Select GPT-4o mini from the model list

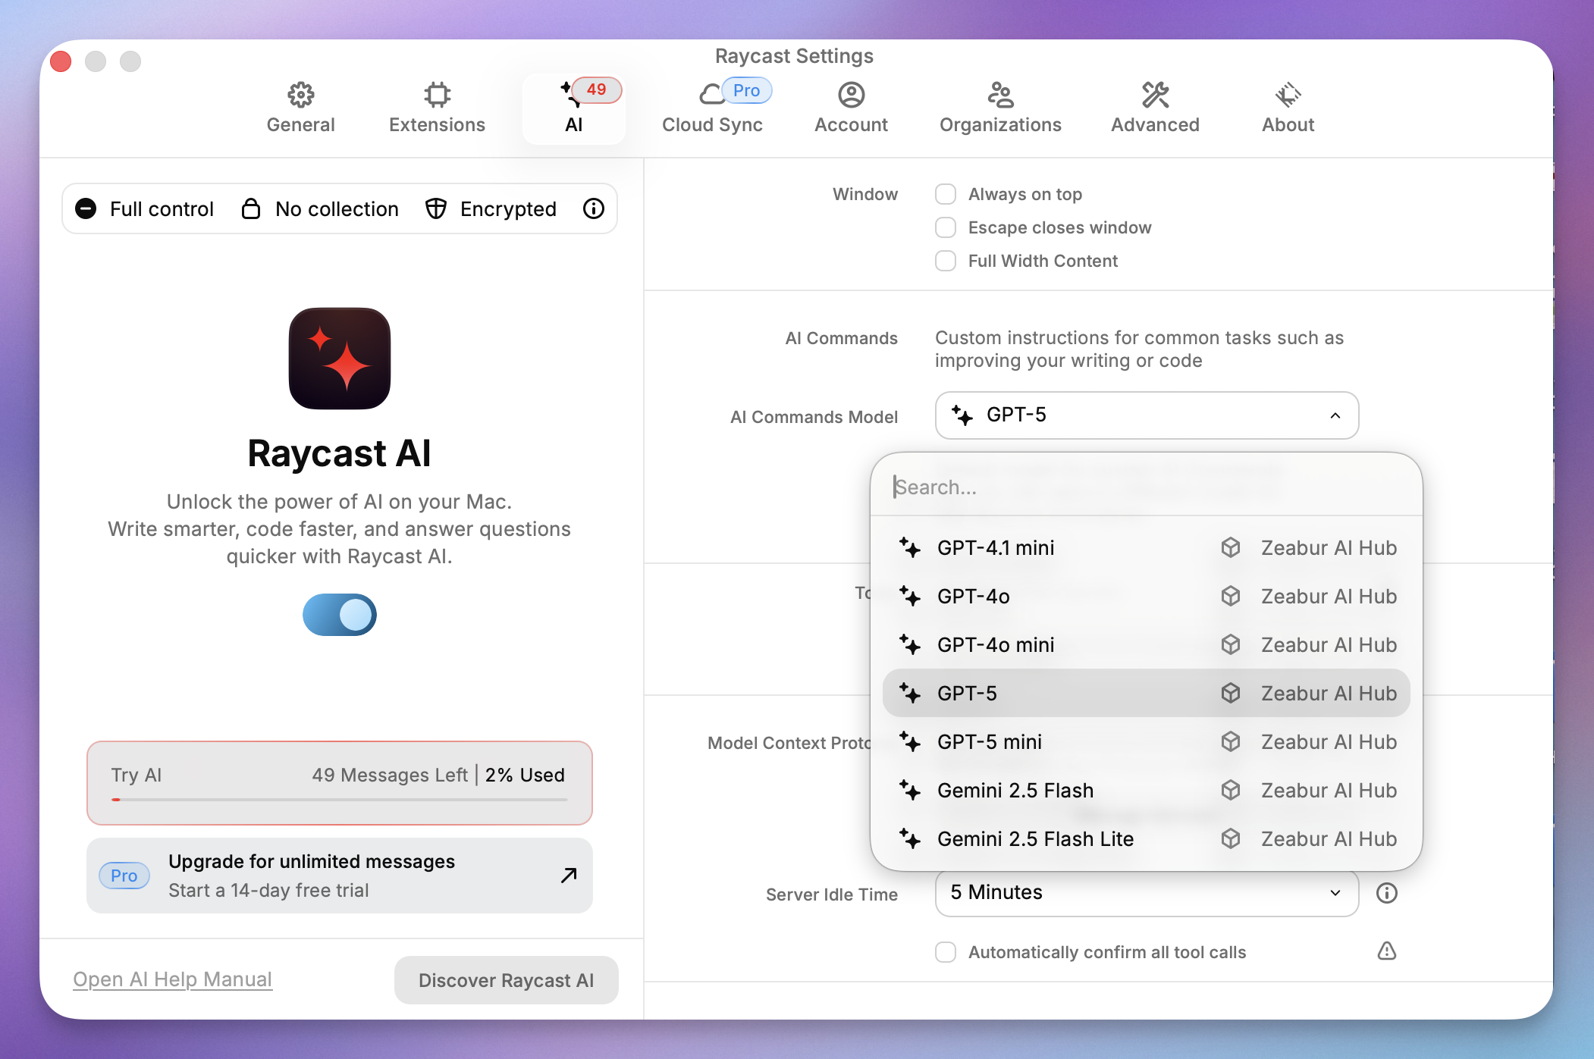(x=996, y=644)
